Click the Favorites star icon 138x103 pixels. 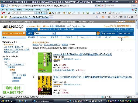pyautogui.click(x=2, y=17)
